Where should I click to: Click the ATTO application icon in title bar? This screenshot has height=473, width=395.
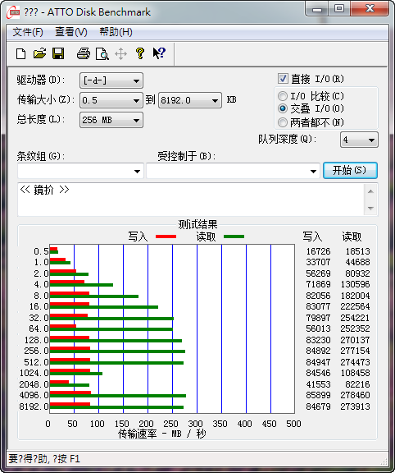click(x=14, y=12)
